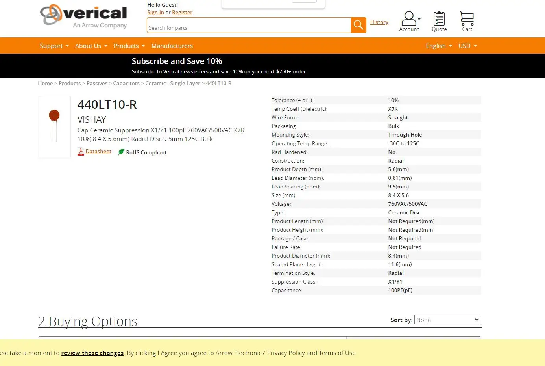Viewport: 545px width, 366px height.
Task: Click the Lead Spacing value 9.5(mm)
Action: pyautogui.click(x=399, y=187)
